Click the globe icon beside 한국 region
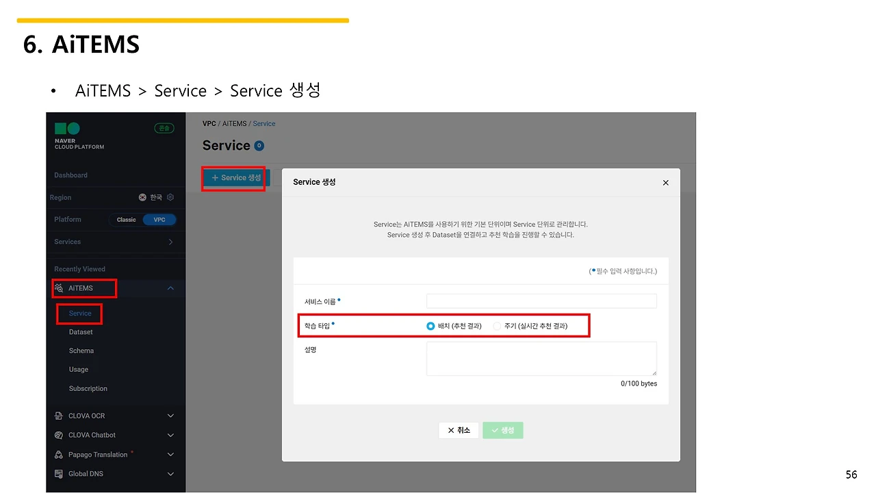The height and width of the screenshot is (493, 876). point(142,197)
